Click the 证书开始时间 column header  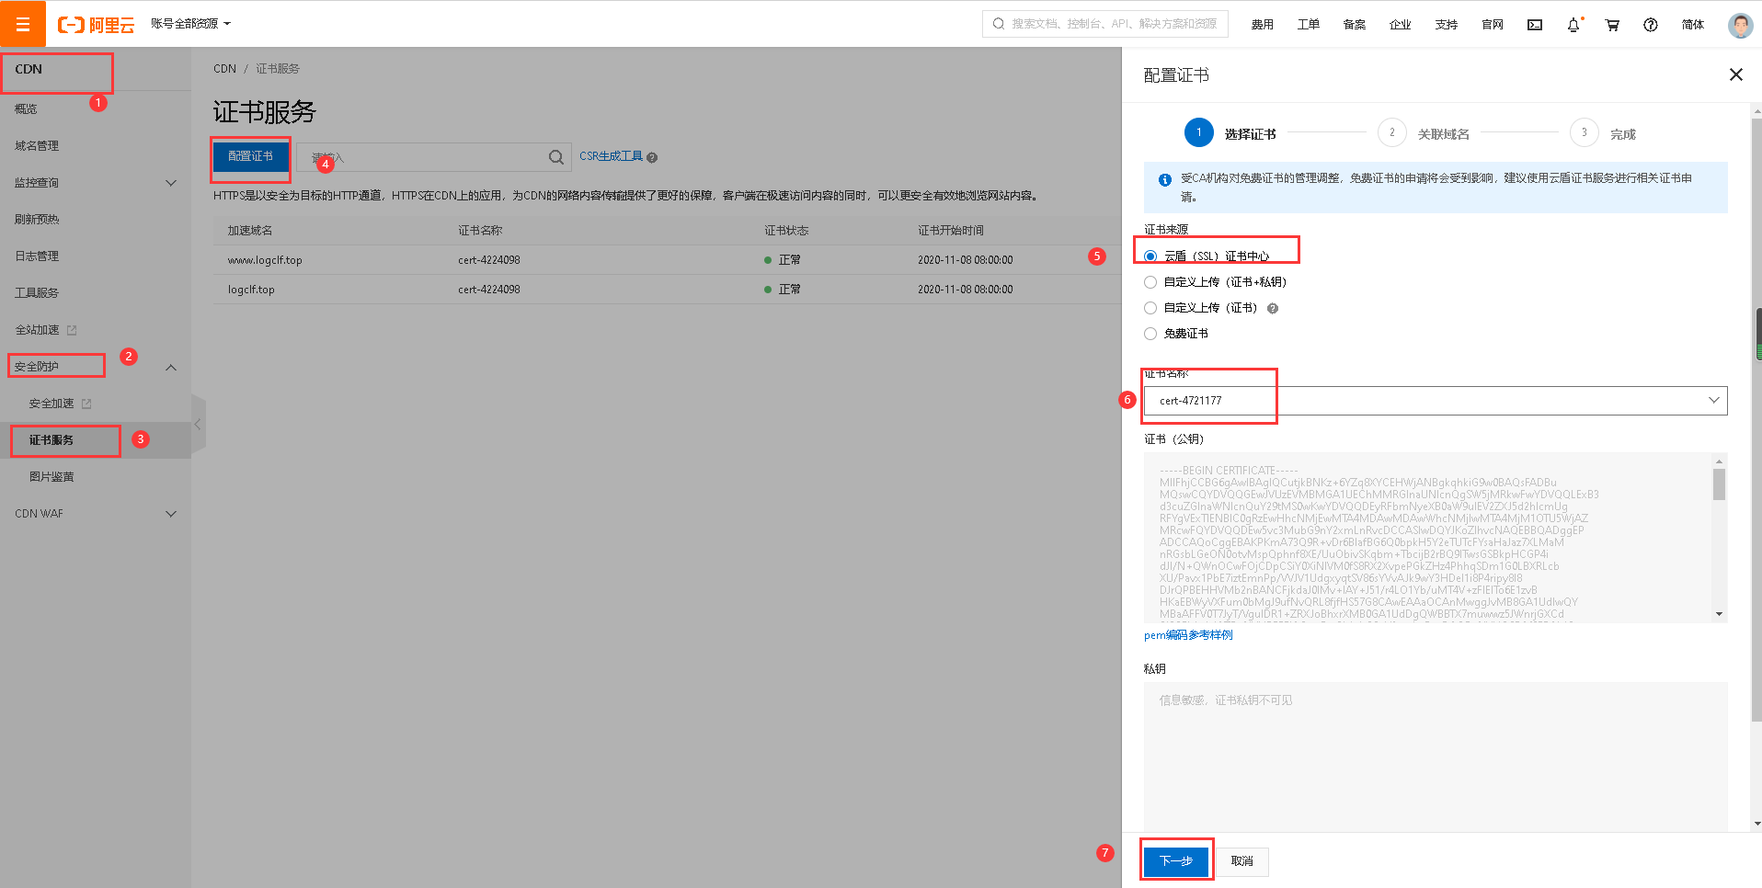951,231
